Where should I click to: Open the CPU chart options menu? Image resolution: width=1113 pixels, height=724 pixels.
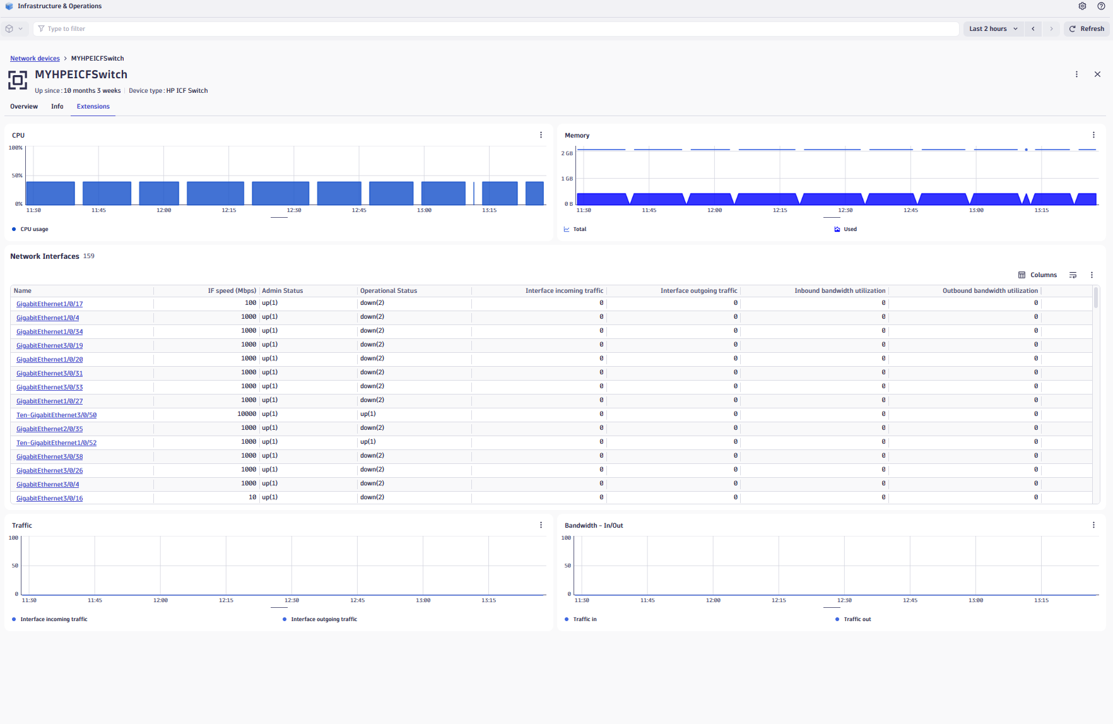(541, 135)
